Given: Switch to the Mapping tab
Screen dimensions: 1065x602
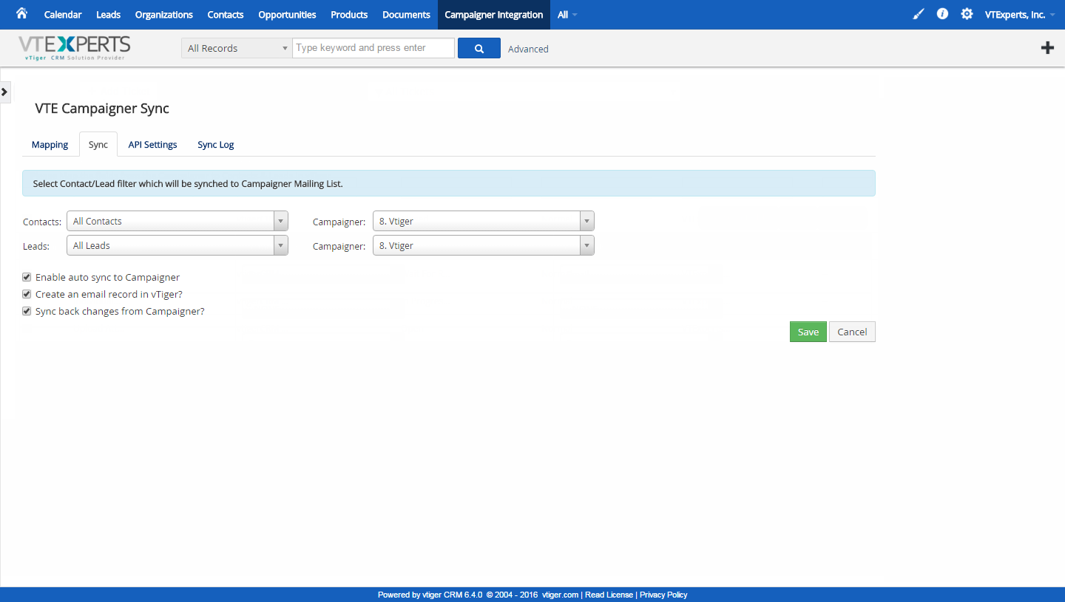Looking at the screenshot, I should 50,144.
